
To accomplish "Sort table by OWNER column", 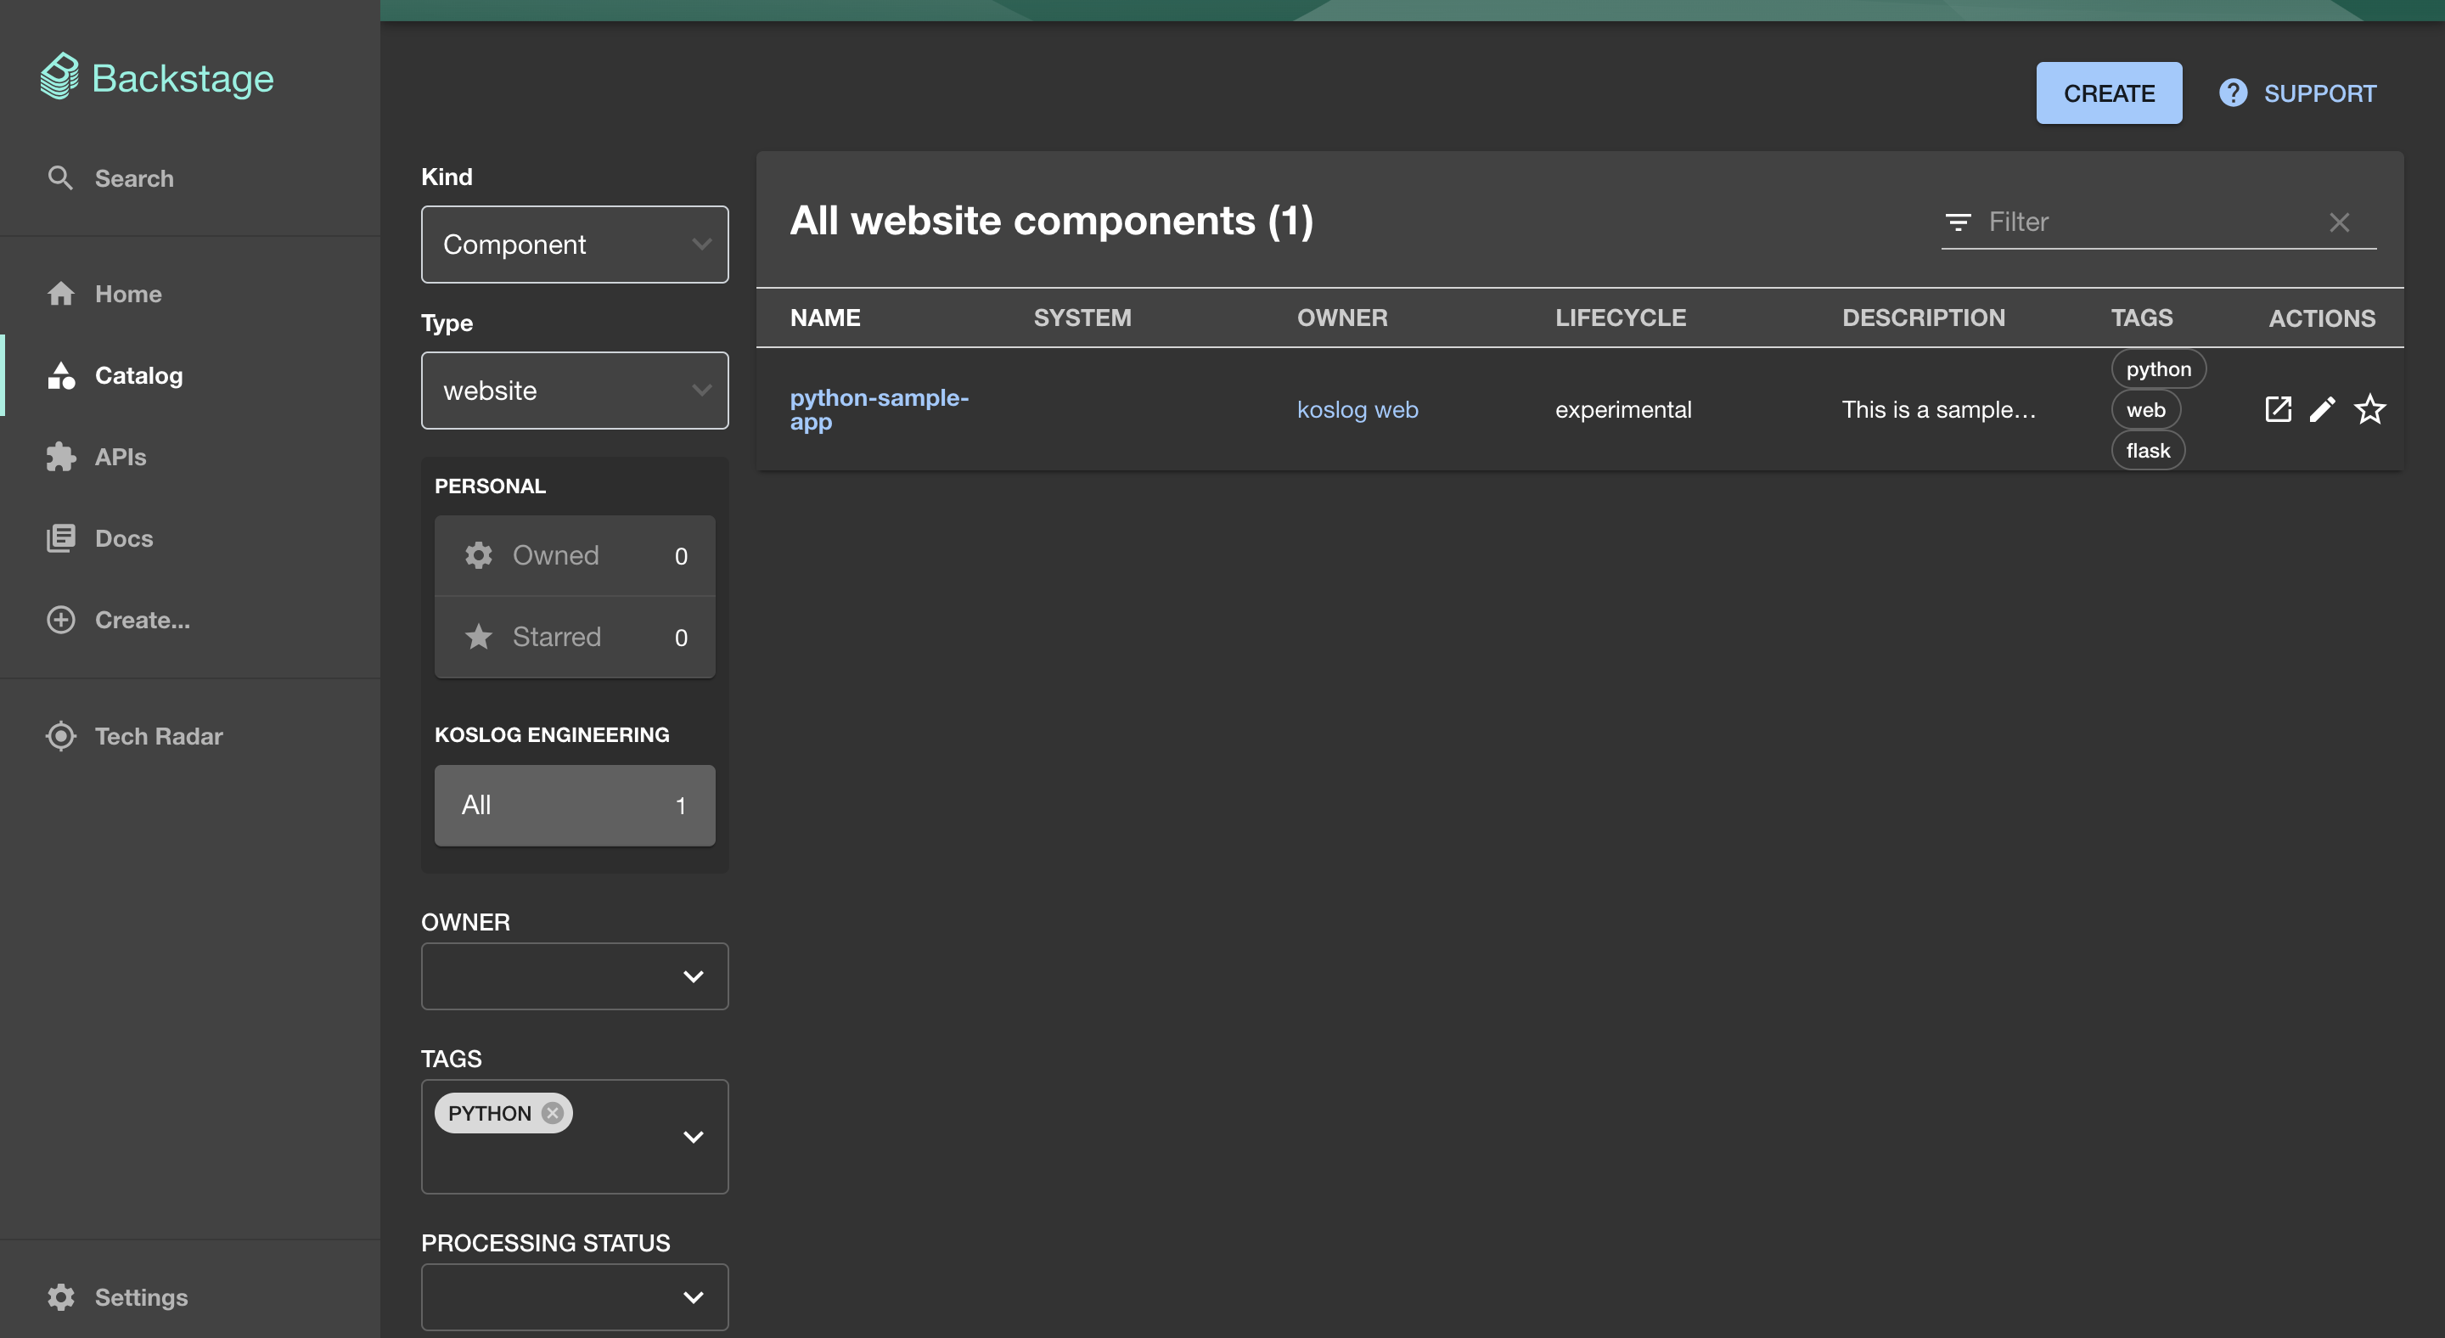I will coord(1341,318).
